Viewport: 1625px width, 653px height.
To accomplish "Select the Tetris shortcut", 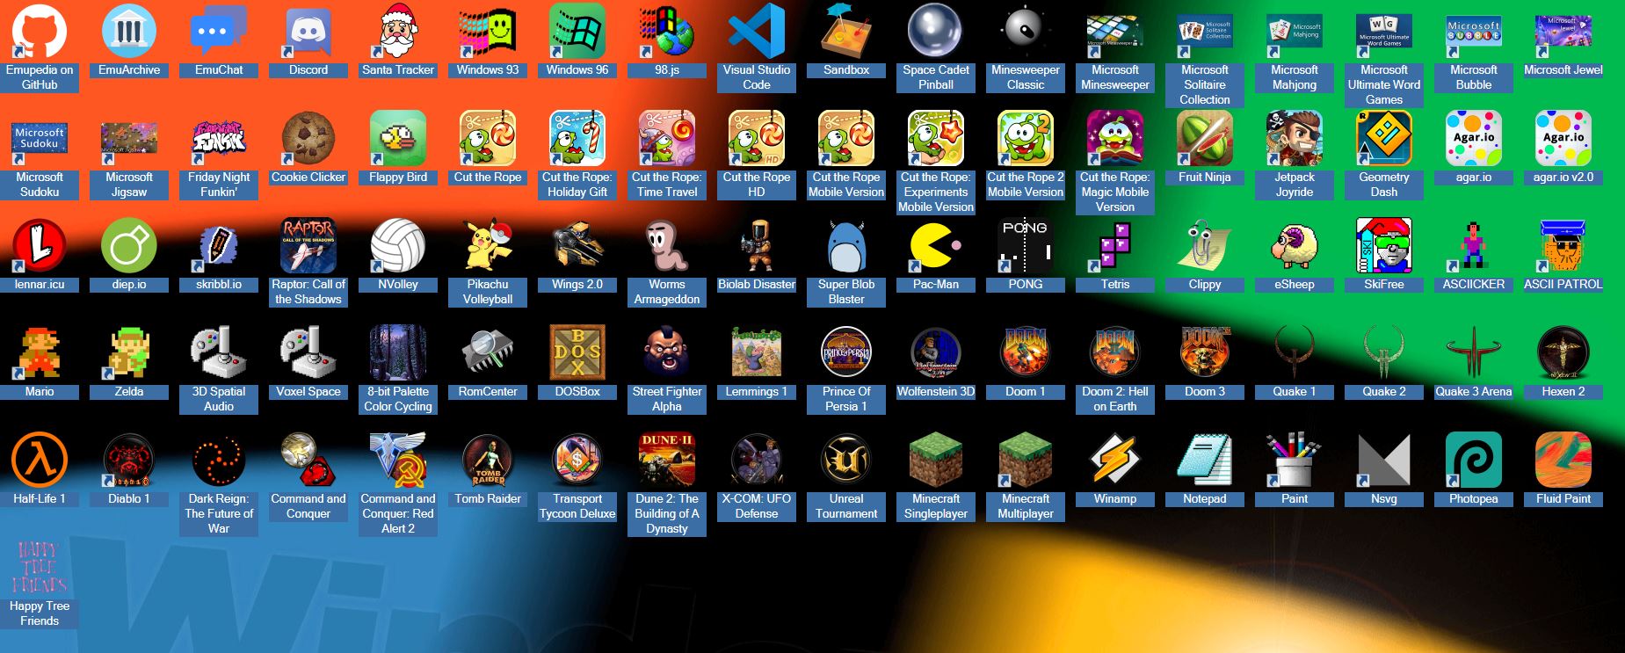I will point(1114,246).
